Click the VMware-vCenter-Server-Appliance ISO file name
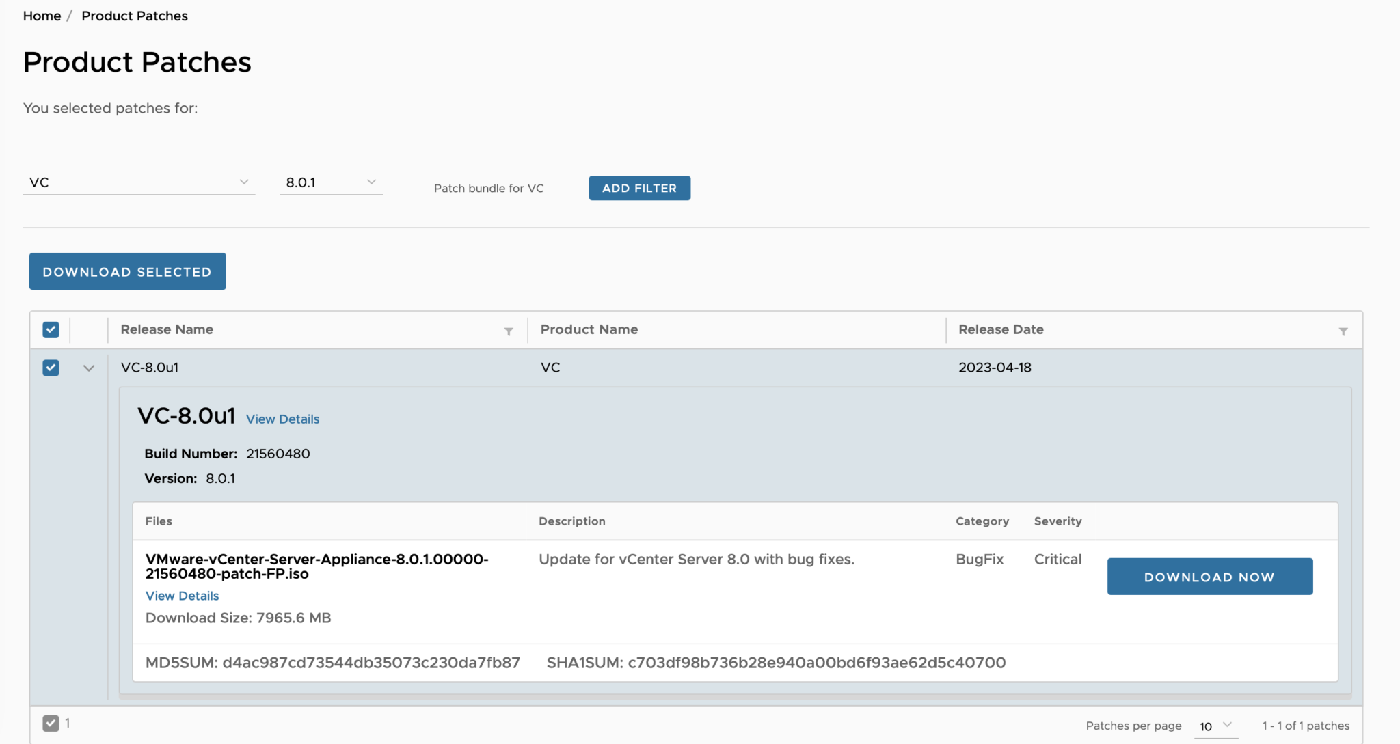1400x744 pixels. point(317,566)
